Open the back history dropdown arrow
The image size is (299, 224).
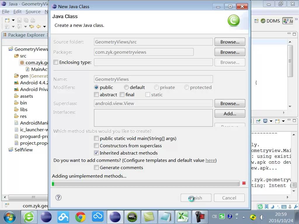pos(44,27)
